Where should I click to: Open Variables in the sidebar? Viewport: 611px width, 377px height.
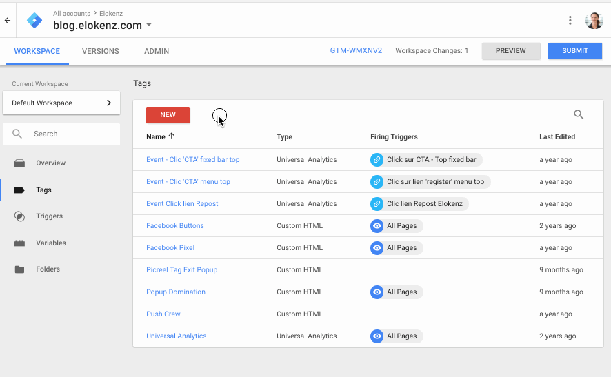click(51, 243)
